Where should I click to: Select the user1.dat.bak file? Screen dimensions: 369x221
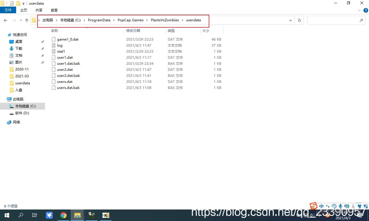click(68, 63)
